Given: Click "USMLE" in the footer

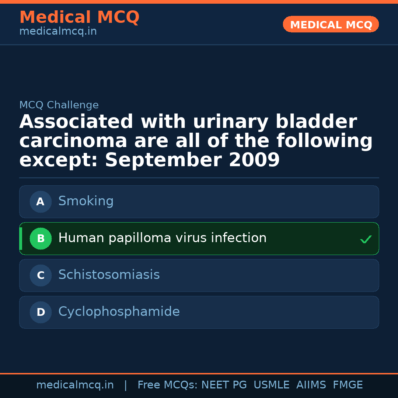Looking at the screenshot, I should coord(271,385).
